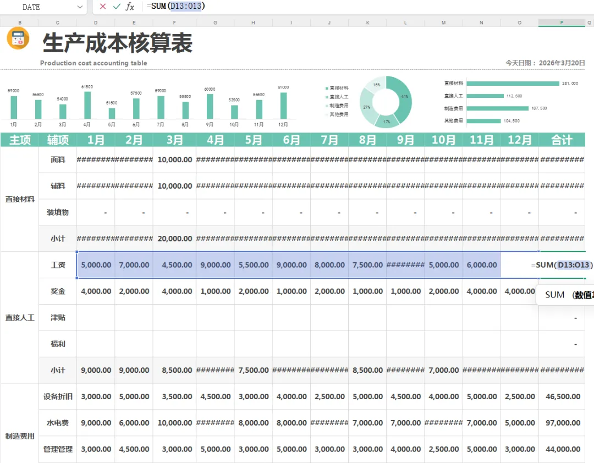
Task: Select the orange calculator logo image
Action: (x=18, y=38)
